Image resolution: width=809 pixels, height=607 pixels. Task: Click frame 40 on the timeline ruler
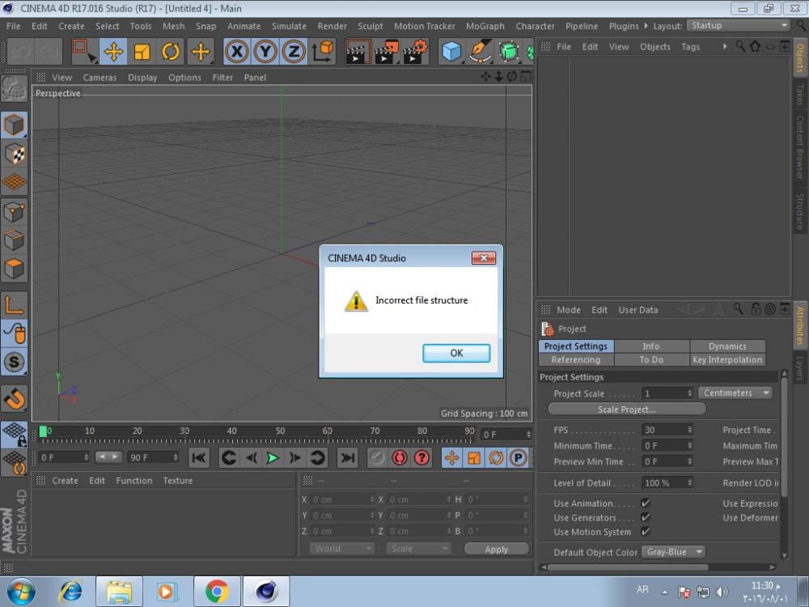tap(232, 435)
